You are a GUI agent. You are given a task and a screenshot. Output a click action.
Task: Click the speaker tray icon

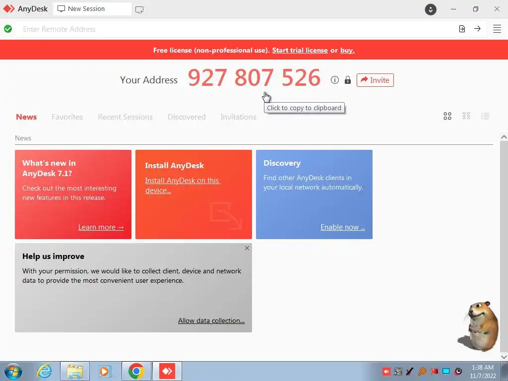[x=458, y=371]
